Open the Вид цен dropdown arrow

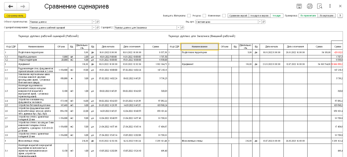point(260,22)
